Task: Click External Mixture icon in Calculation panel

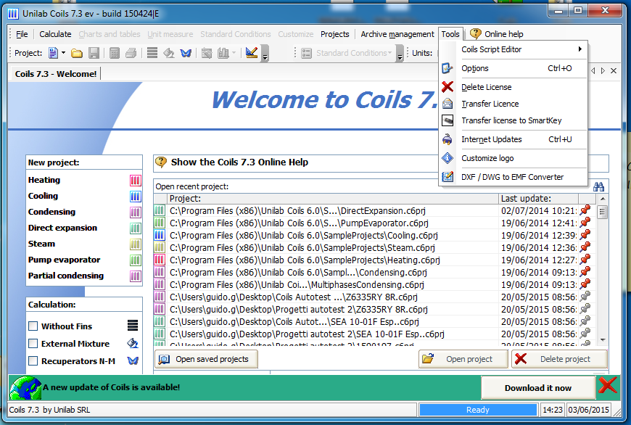Action: pyautogui.click(x=133, y=343)
